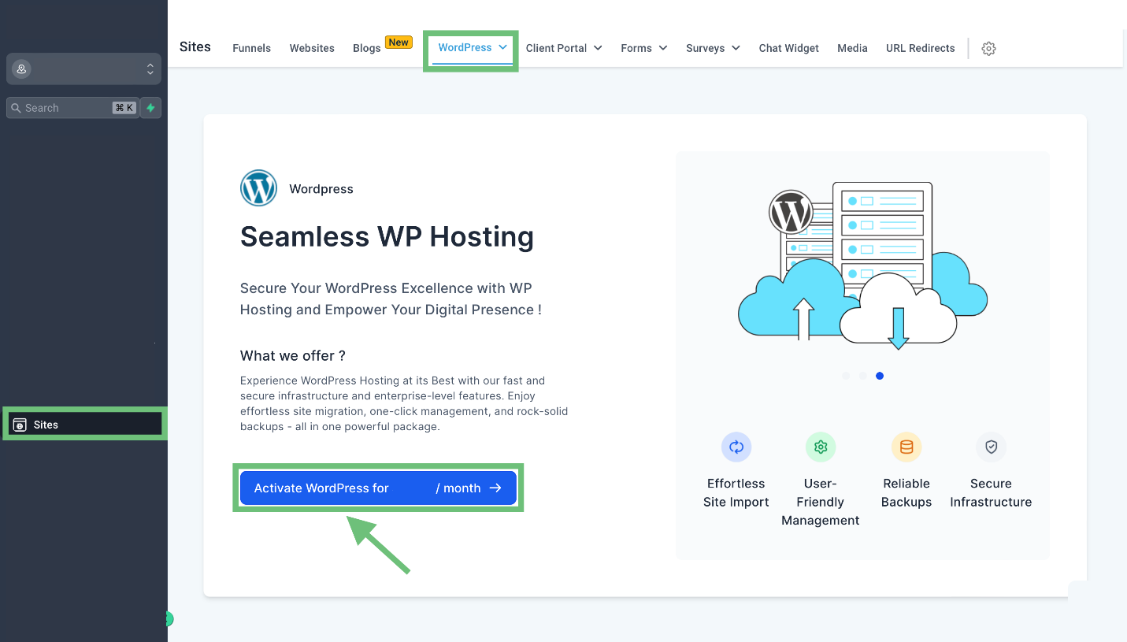Click the User-Friendly Management label

(x=821, y=502)
